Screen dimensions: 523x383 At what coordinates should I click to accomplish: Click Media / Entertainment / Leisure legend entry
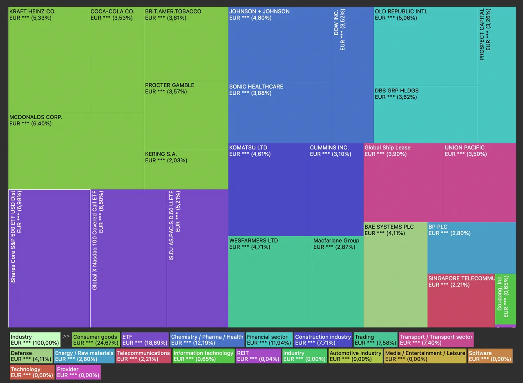click(425, 356)
